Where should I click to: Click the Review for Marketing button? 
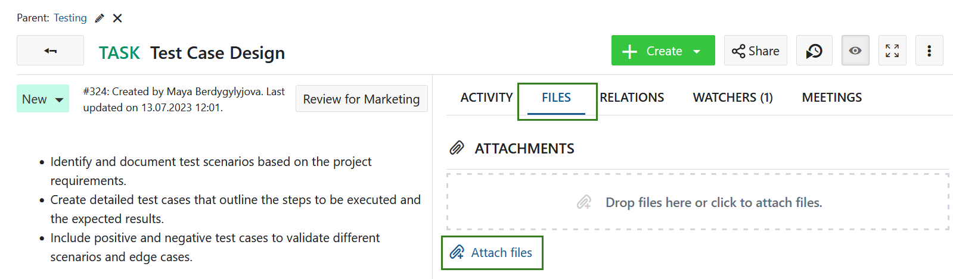click(x=361, y=99)
